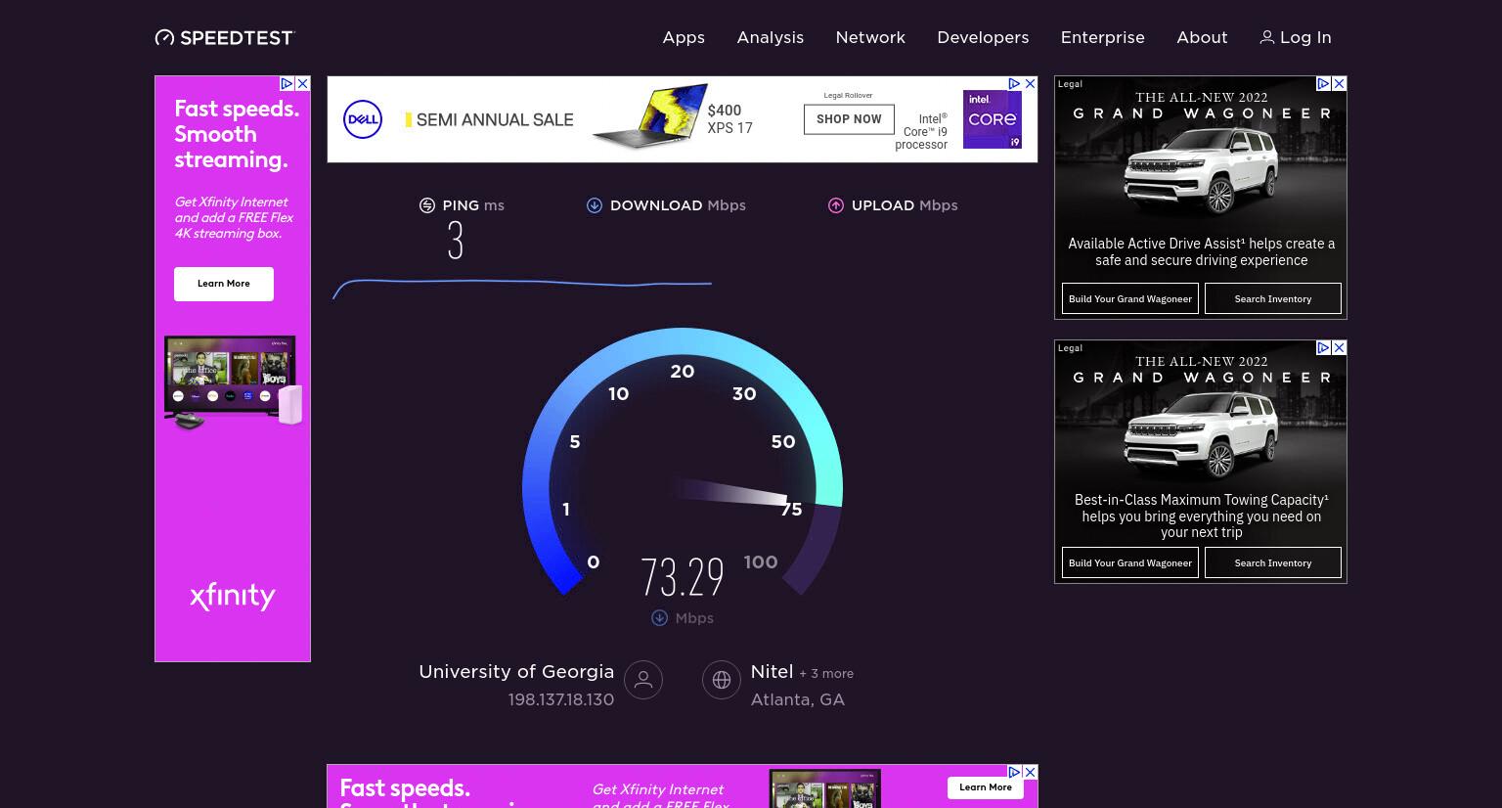Image resolution: width=1502 pixels, height=808 pixels.
Task: Click the Intel Core i9 badge
Action: [993, 119]
